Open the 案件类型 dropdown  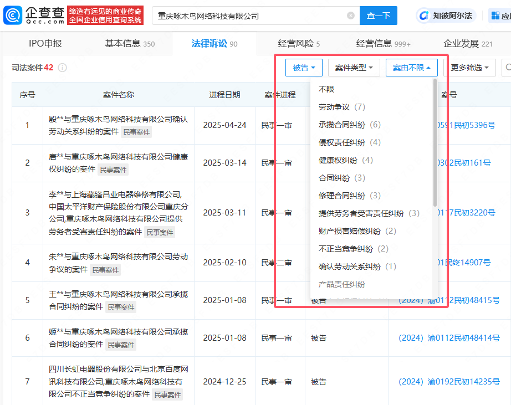354,68
